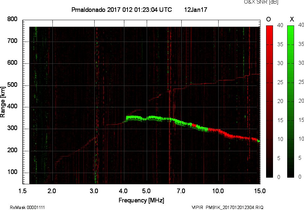Click the 15.0 MHz axis endpoint label
The width and height of the screenshot is (304, 210).
click(x=260, y=190)
